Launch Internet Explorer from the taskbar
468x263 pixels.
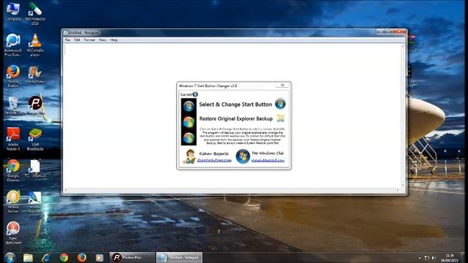45,257
